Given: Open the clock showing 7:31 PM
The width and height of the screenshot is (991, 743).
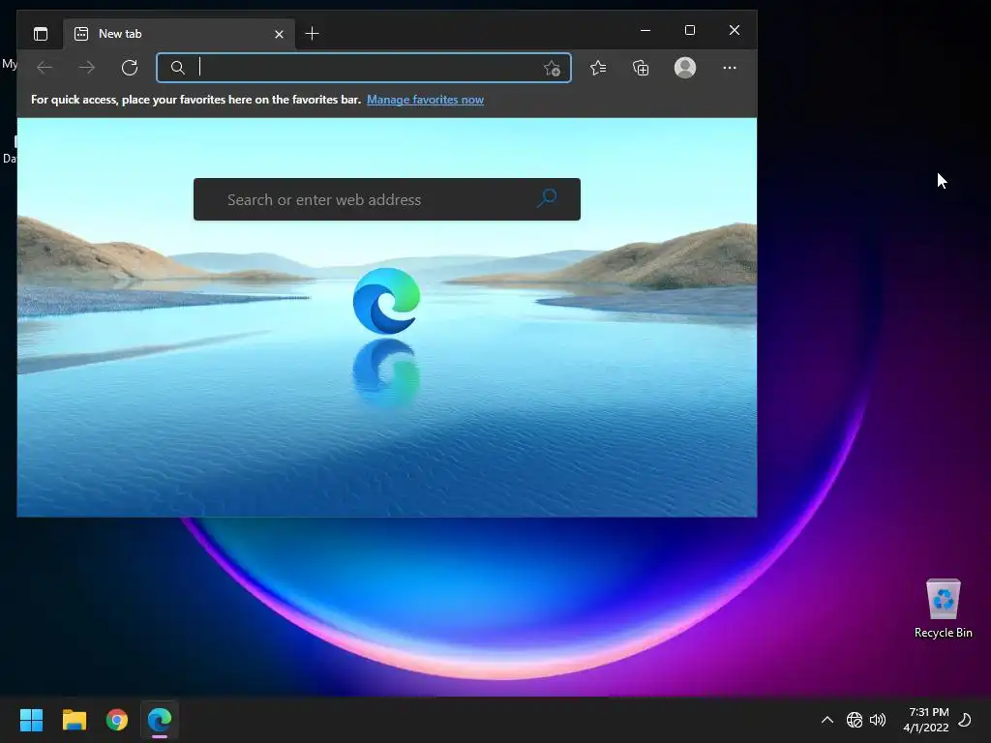Looking at the screenshot, I should [x=926, y=720].
